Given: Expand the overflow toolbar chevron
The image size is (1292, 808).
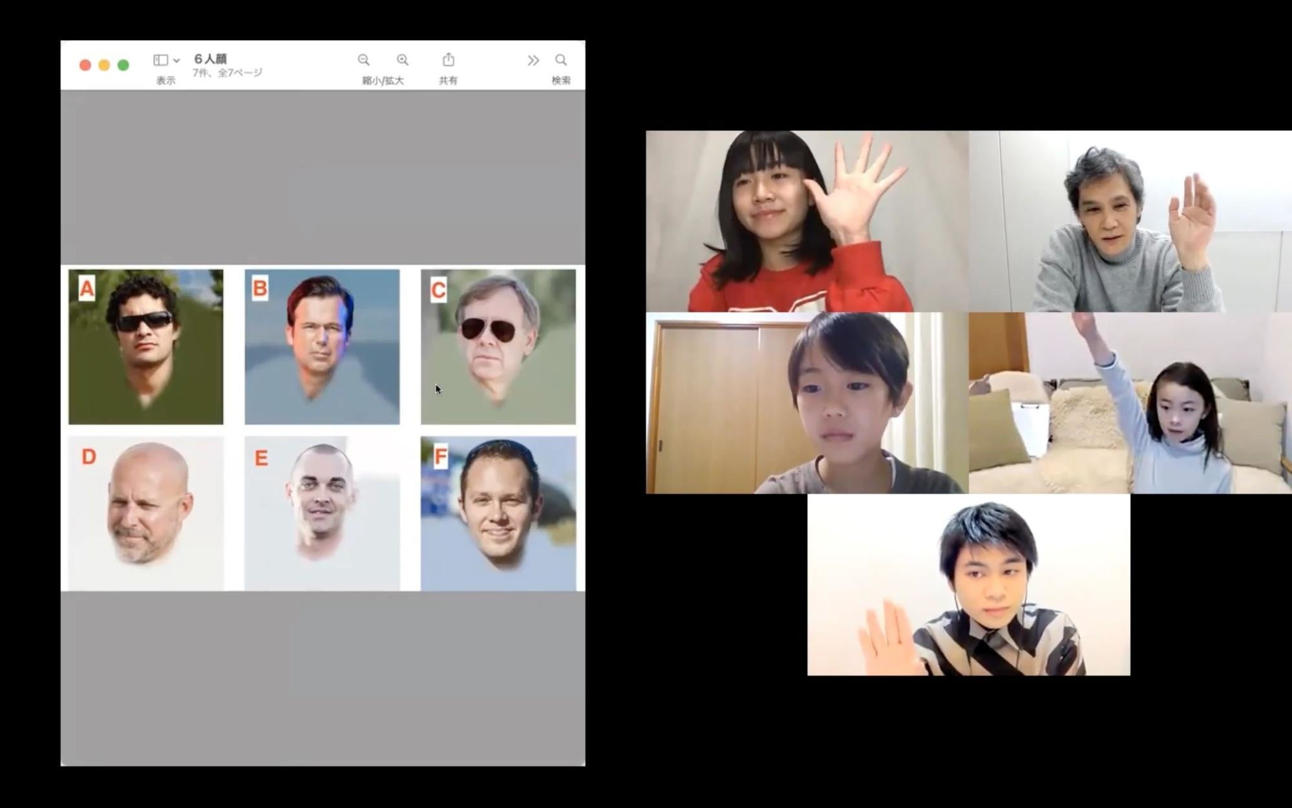Looking at the screenshot, I should pos(533,60).
